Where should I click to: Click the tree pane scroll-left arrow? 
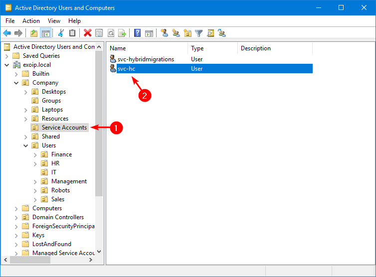coord(5,260)
